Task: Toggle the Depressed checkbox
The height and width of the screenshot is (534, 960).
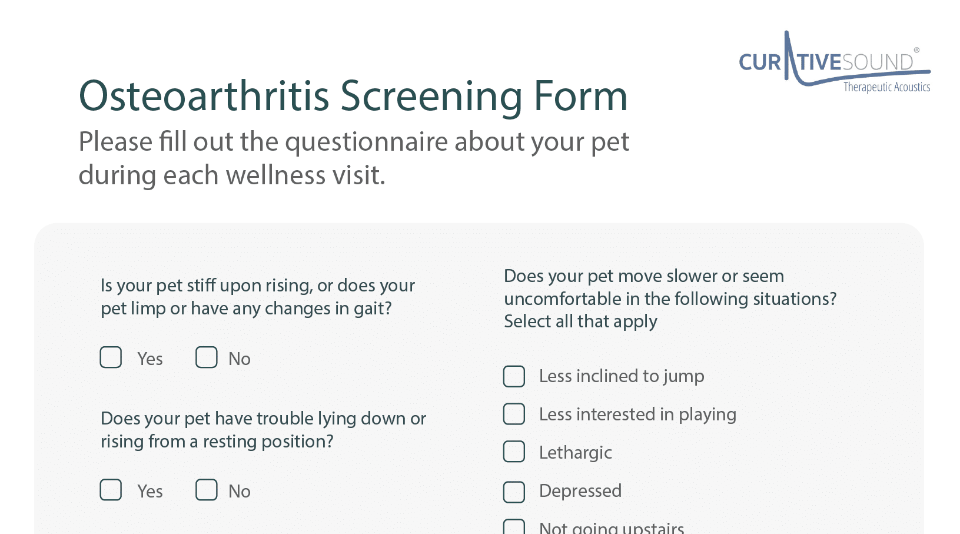Action: (x=514, y=492)
